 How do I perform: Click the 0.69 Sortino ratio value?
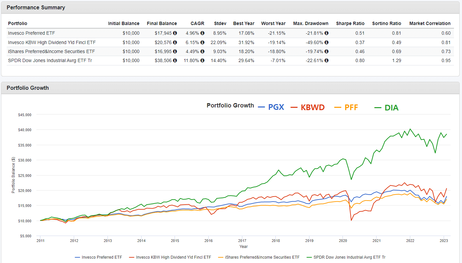tap(397, 51)
